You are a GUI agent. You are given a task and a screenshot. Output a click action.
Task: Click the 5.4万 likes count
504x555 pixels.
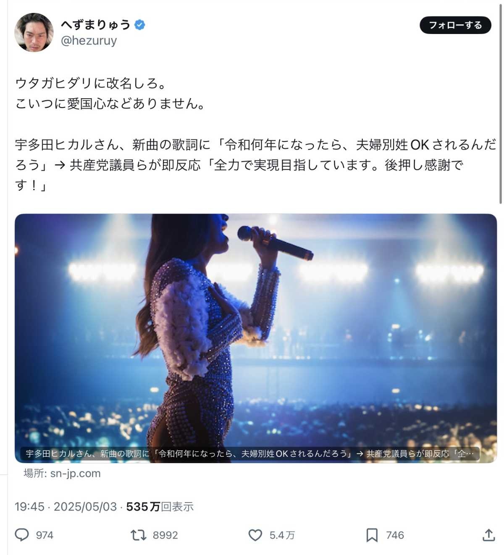tap(282, 535)
